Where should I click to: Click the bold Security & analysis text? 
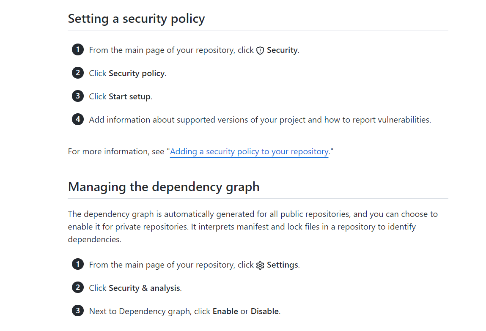(144, 288)
